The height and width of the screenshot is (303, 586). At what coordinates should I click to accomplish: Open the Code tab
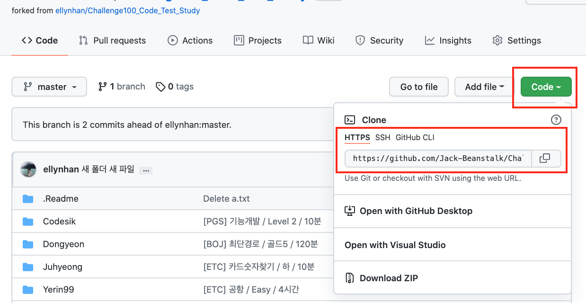pos(40,41)
